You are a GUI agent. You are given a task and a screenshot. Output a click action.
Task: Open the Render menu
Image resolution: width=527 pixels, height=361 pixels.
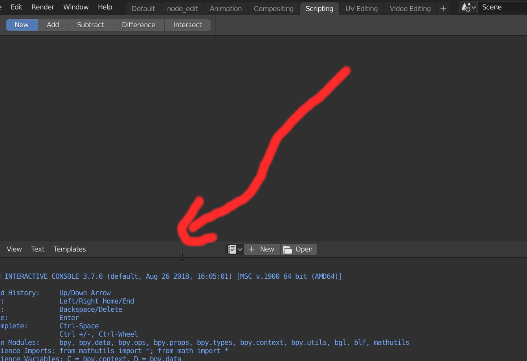pos(43,7)
